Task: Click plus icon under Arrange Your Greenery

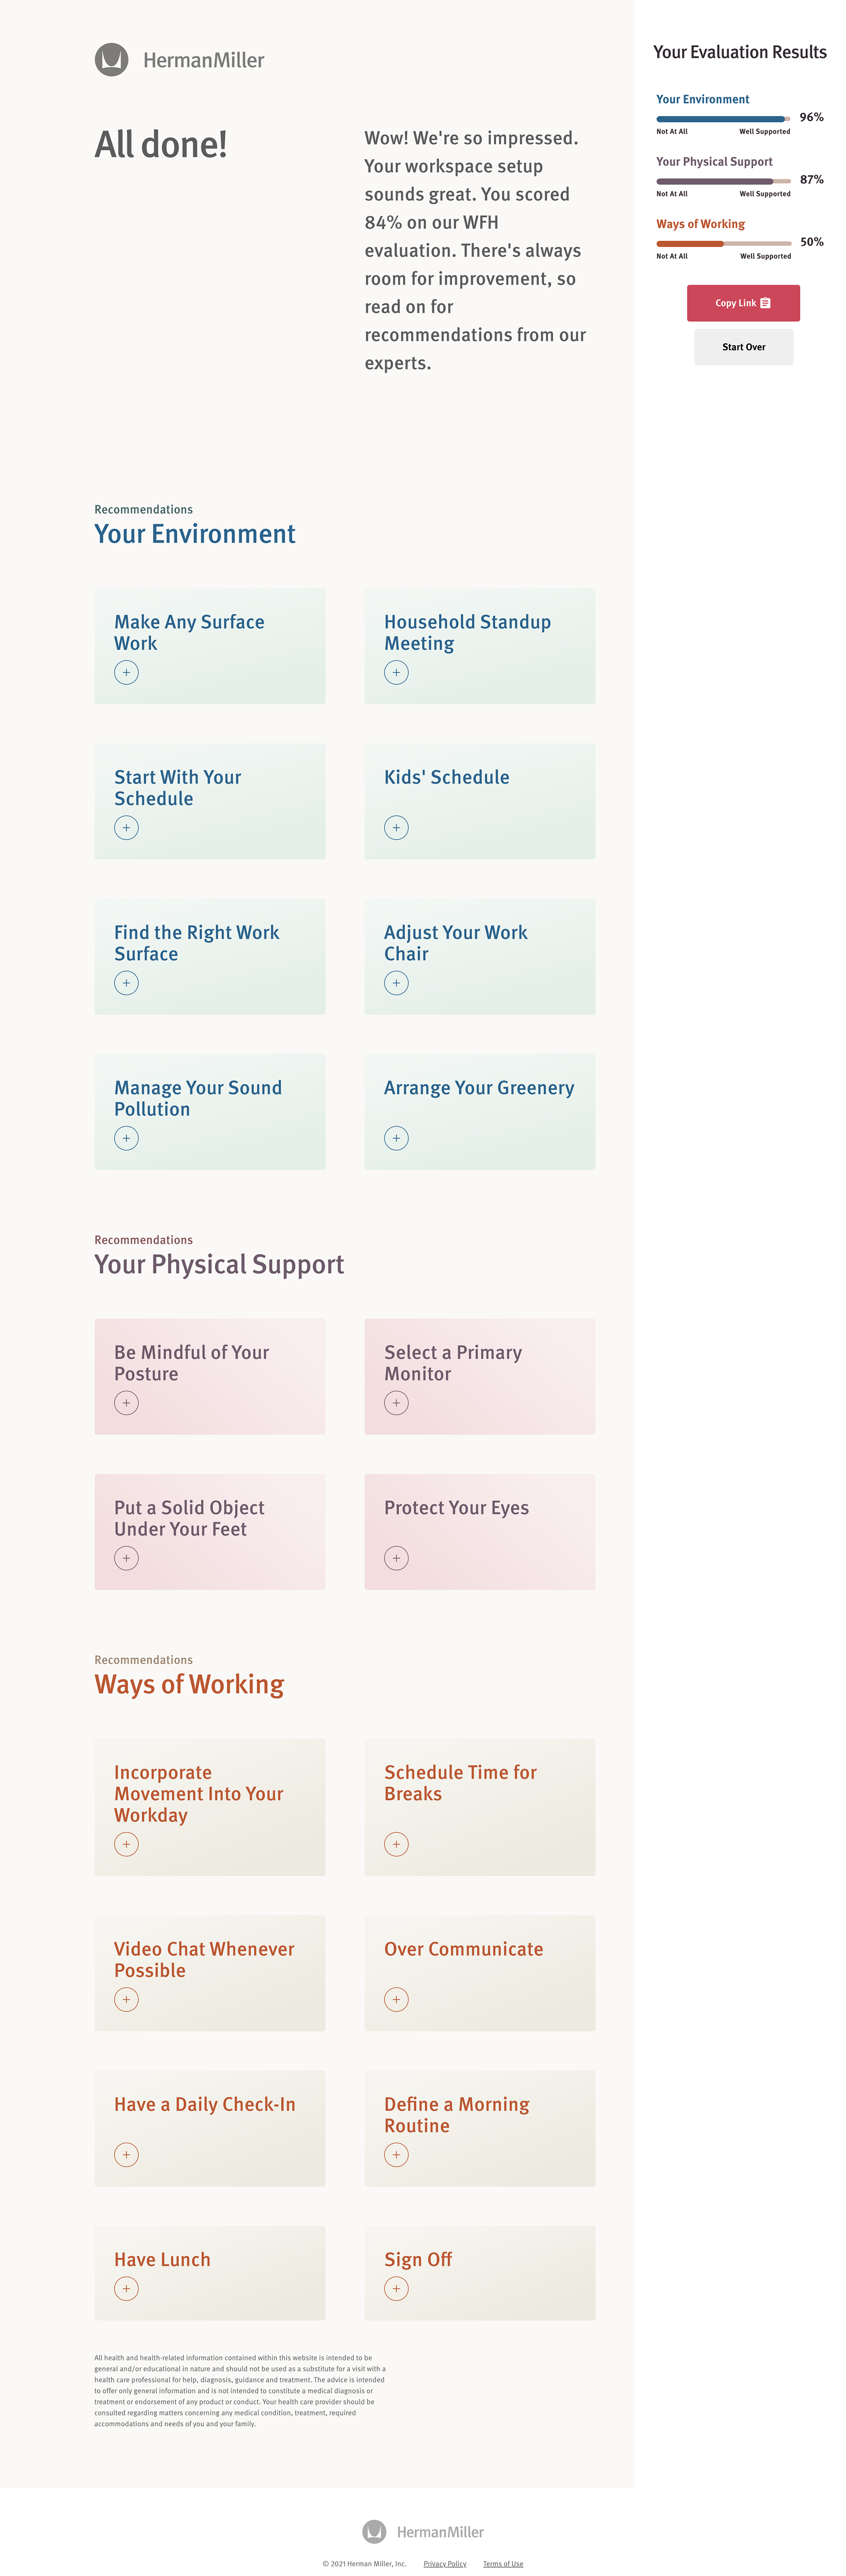Action: click(x=397, y=1138)
